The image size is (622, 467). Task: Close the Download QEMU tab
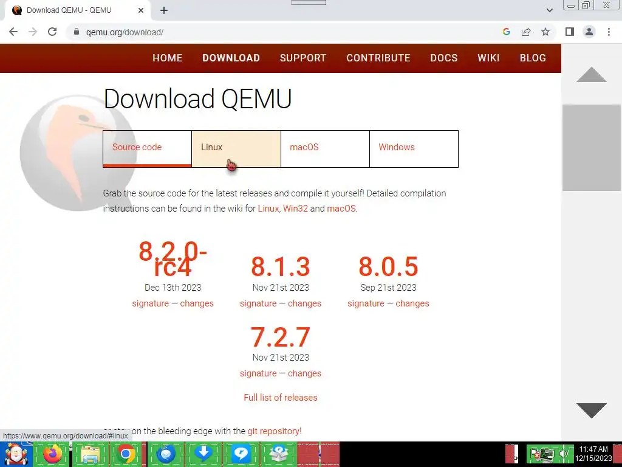tap(141, 10)
